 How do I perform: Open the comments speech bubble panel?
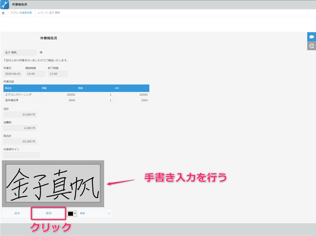click(312, 37)
